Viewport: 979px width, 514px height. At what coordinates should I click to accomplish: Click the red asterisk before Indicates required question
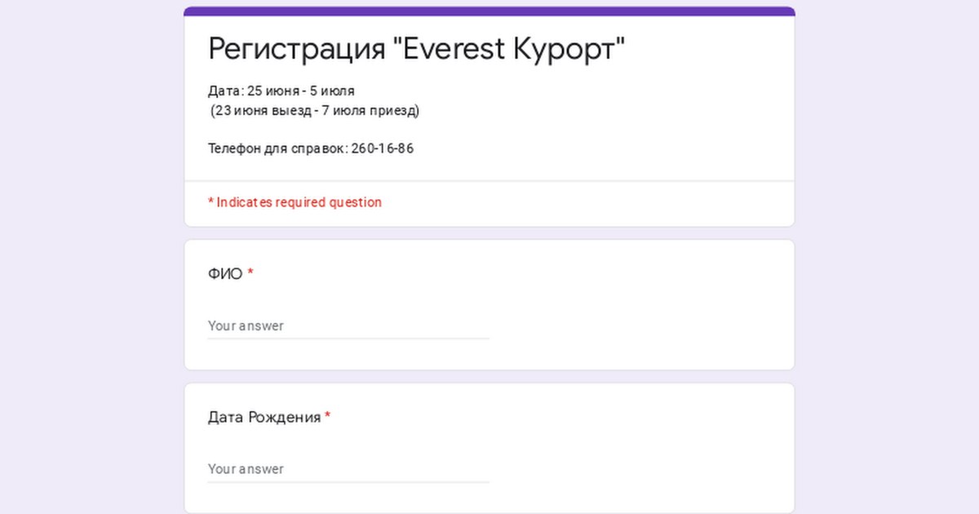click(x=210, y=201)
